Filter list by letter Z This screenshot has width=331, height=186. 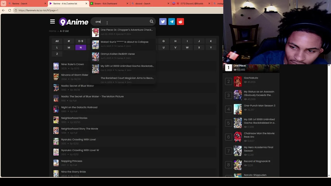tap(57, 54)
